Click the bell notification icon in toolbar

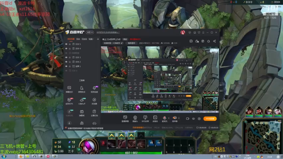(x=208, y=41)
